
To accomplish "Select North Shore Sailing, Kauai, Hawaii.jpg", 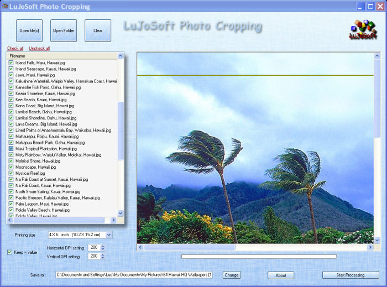I will click(x=48, y=192).
